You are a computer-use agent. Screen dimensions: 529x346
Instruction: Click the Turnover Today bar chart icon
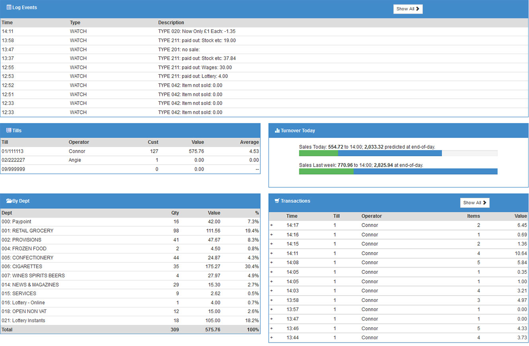(x=277, y=130)
